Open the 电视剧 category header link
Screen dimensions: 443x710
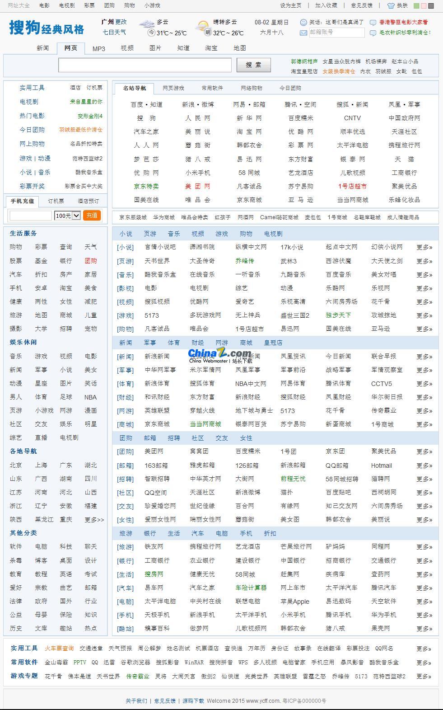[273, 234]
